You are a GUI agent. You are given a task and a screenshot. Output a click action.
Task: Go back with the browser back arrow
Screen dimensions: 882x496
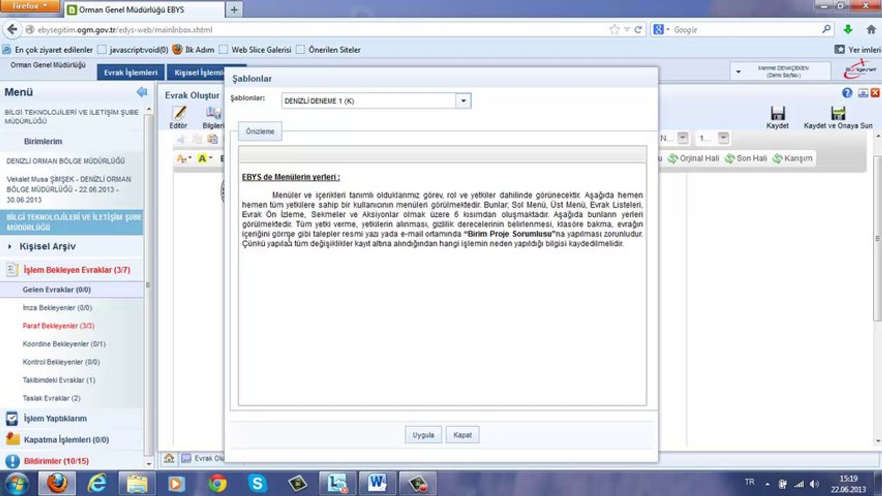[x=12, y=30]
